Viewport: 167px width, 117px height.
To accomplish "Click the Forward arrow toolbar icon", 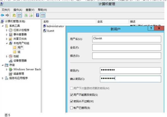I will 7,15.
